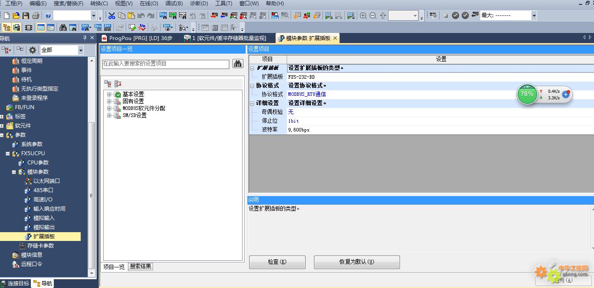Click the first round checkmark toolbar icon
Image resolution: width=594 pixels, height=288 pixels.
pos(456,16)
